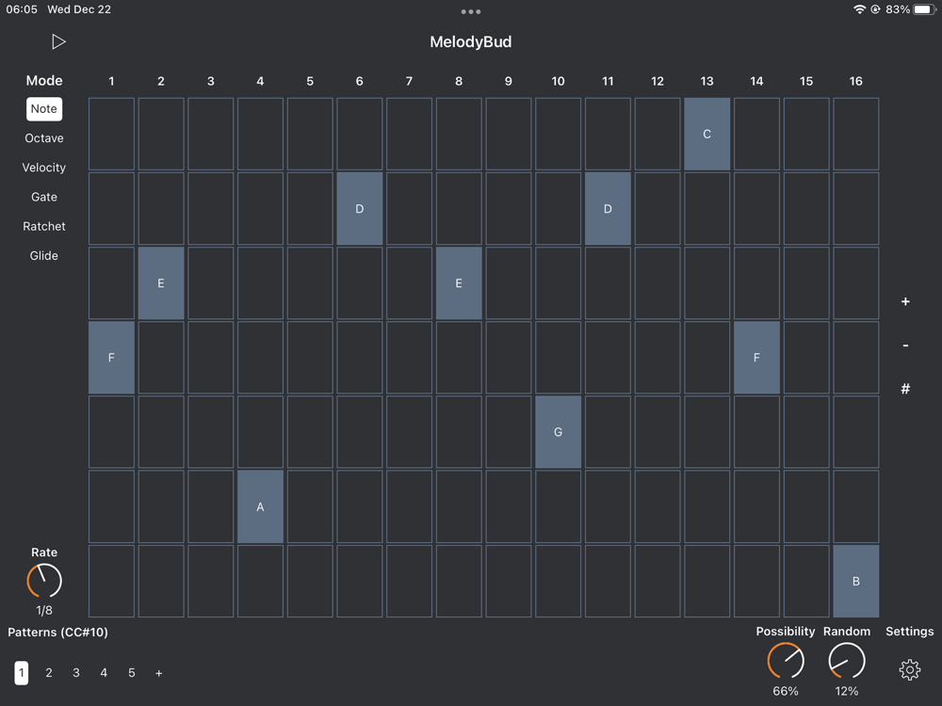942x706 pixels.
Task: Select pattern 5
Action: 132,673
